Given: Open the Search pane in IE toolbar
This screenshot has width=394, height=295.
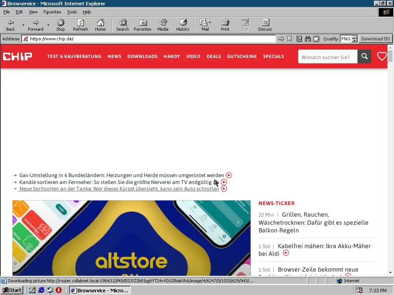Looking at the screenshot, I should (123, 25).
